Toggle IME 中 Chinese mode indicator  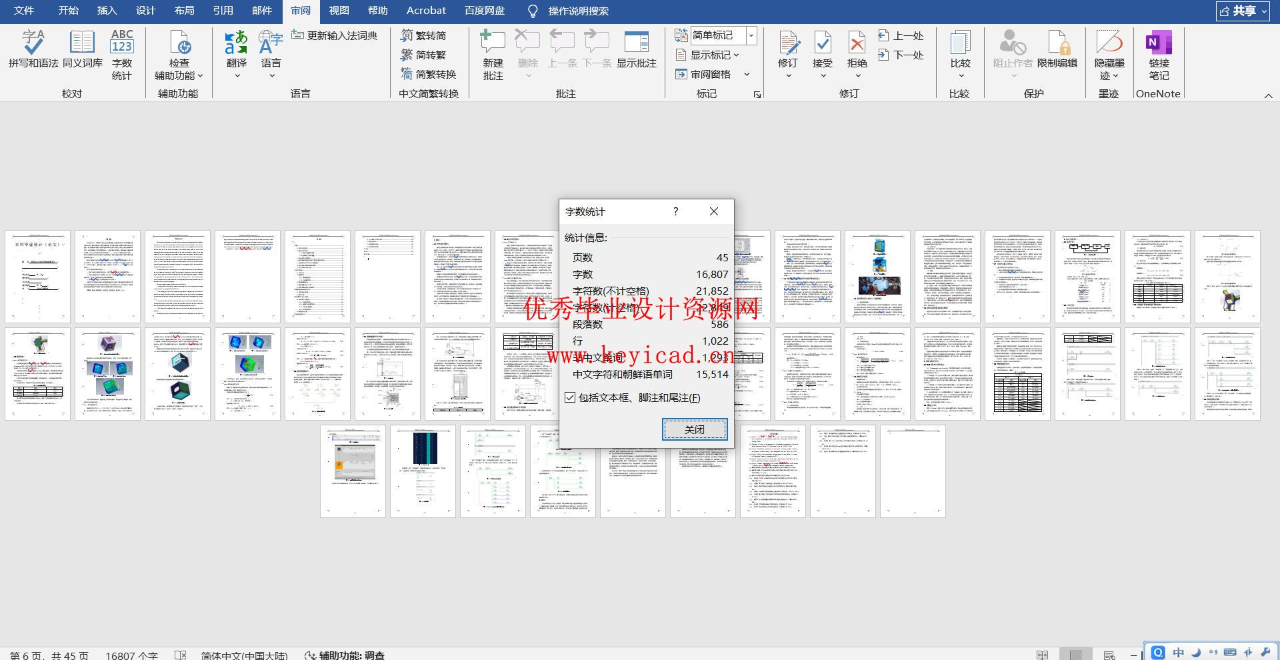click(x=1179, y=652)
